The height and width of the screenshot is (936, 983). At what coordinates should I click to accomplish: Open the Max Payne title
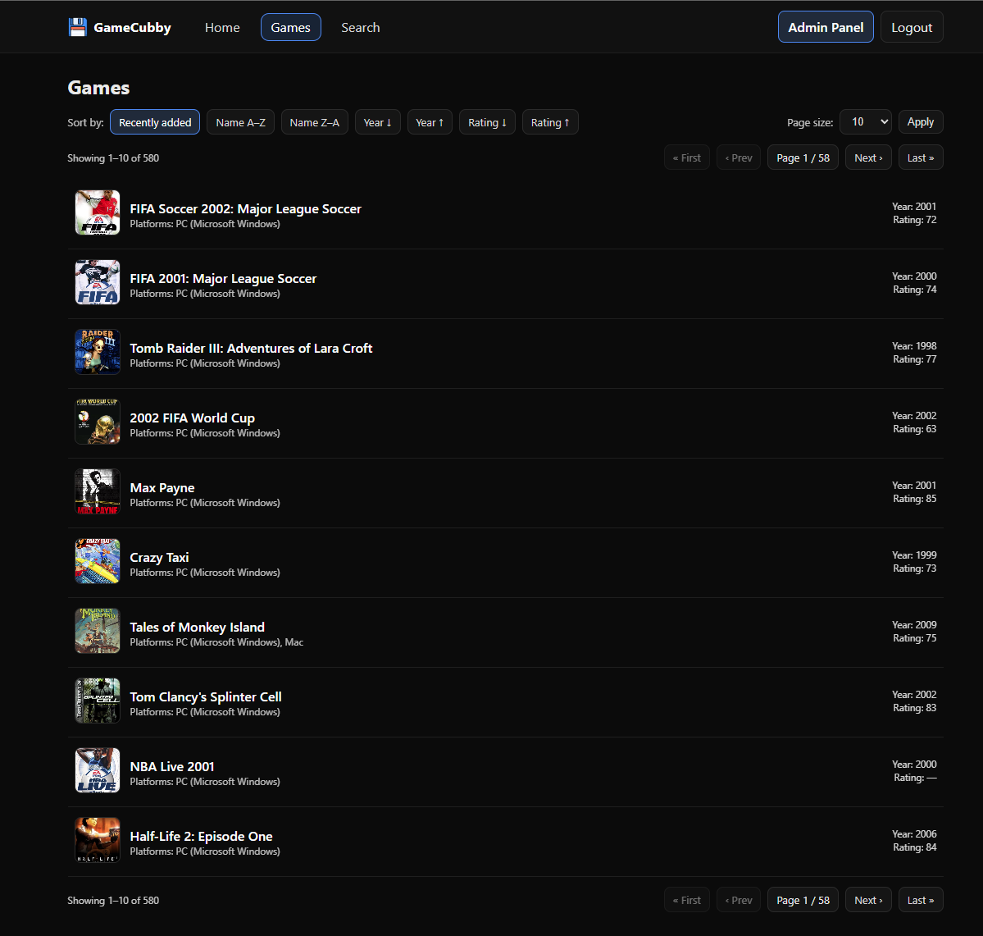[x=162, y=486]
